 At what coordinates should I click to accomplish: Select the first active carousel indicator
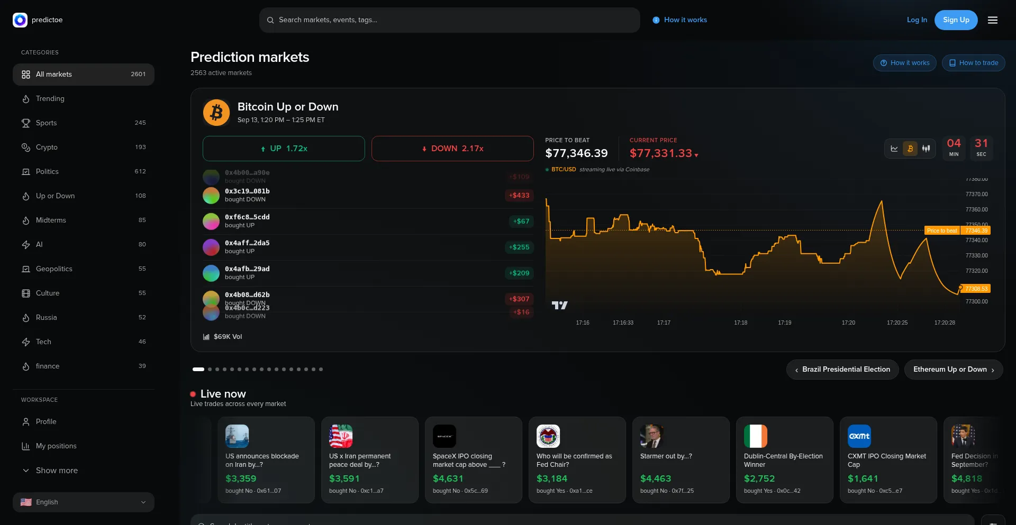(198, 370)
